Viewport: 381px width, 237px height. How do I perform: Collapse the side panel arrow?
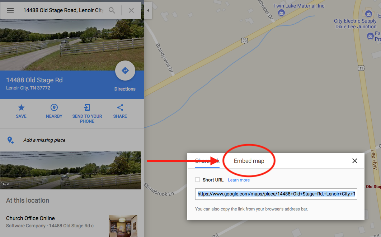coord(148,10)
